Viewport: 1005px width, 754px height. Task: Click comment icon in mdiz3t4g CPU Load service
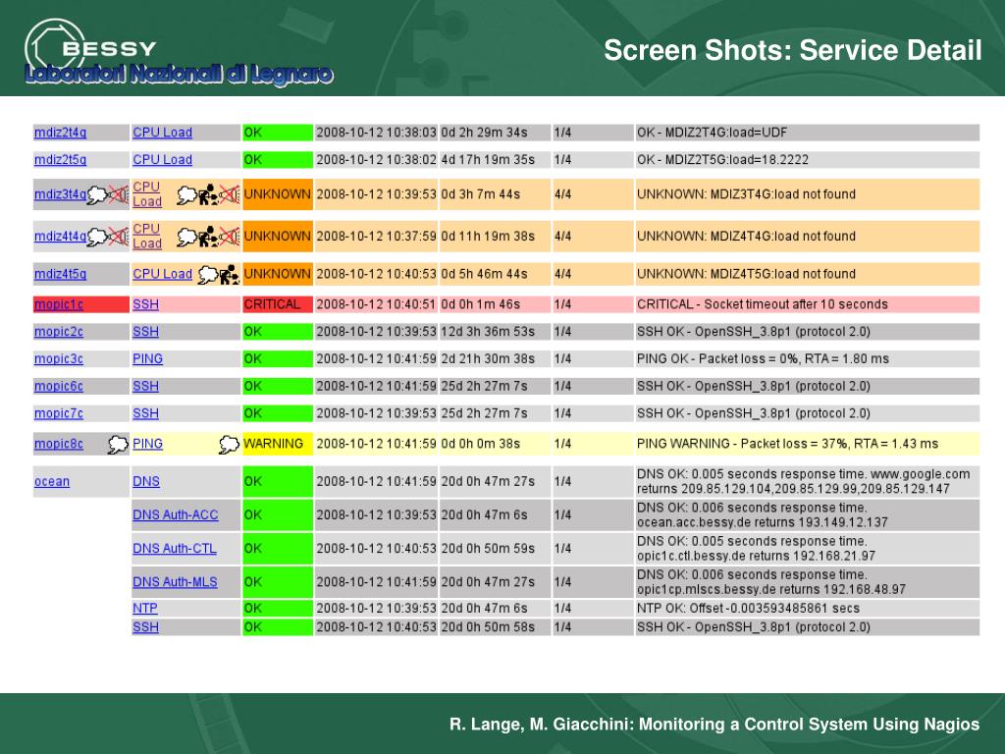click(x=186, y=194)
